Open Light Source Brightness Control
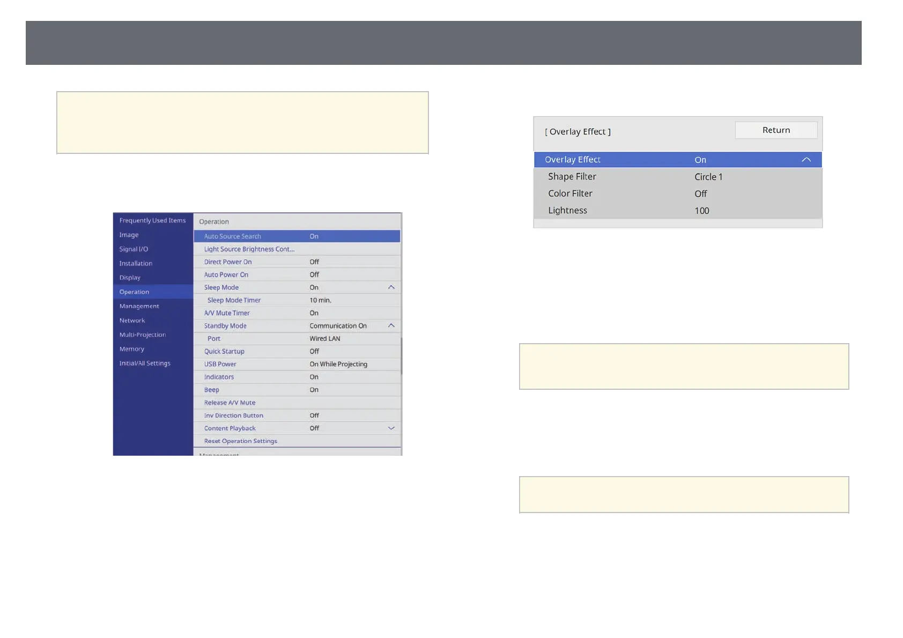This screenshot has width=903, height=638. point(297,249)
